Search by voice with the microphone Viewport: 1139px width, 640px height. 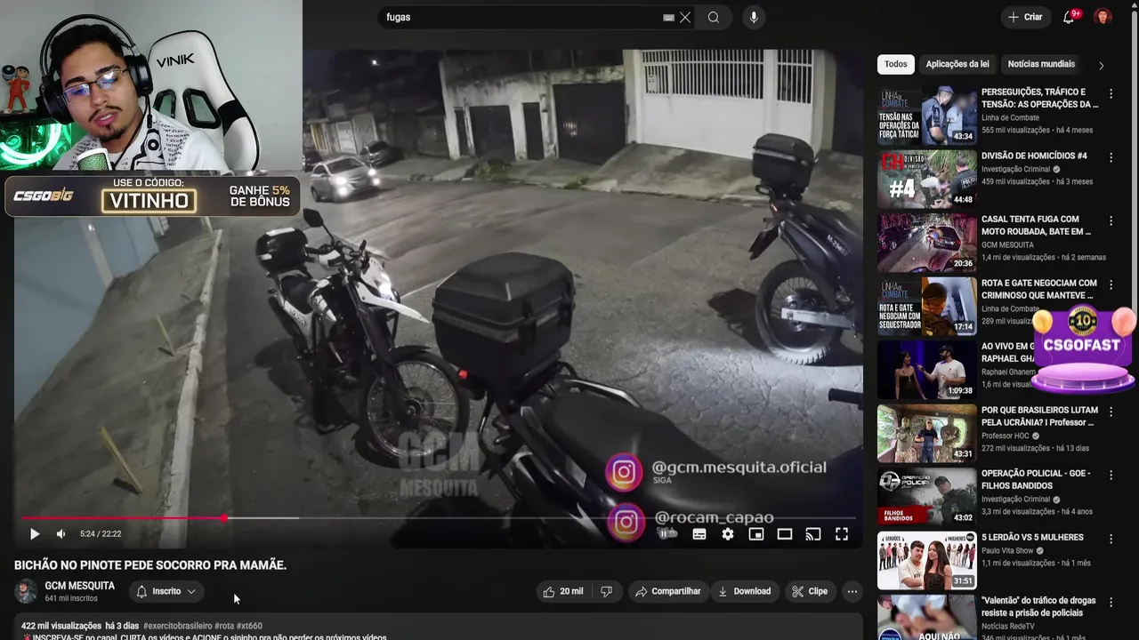(754, 17)
